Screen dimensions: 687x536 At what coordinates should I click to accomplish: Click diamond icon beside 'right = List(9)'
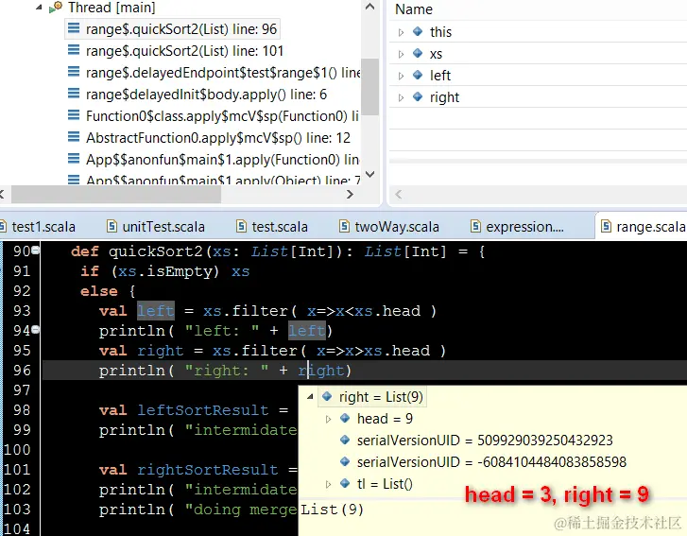(x=327, y=396)
